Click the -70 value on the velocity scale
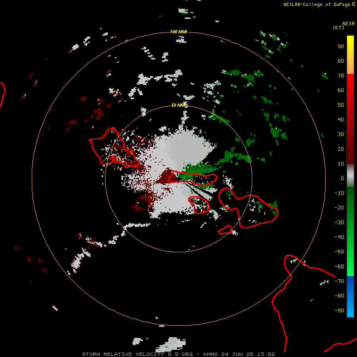This screenshot has width=357, height=357. (339, 281)
